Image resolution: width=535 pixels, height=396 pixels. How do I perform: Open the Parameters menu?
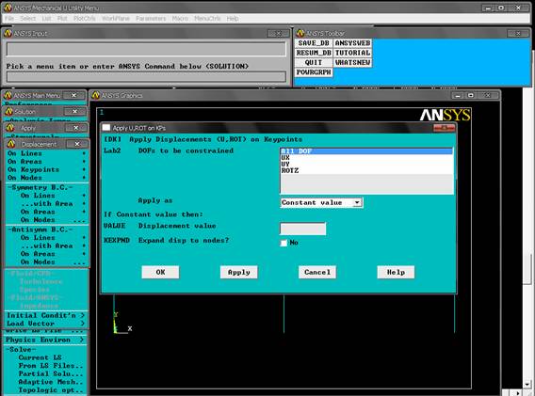click(151, 19)
